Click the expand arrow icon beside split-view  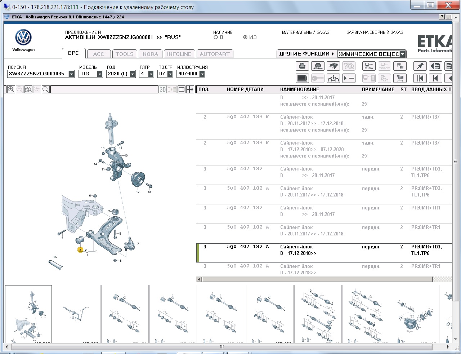[x=190, y=89]
